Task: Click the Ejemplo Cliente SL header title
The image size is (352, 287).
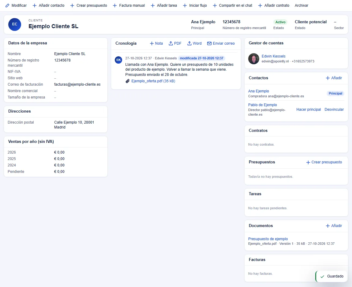Action: tap(54, 26)
